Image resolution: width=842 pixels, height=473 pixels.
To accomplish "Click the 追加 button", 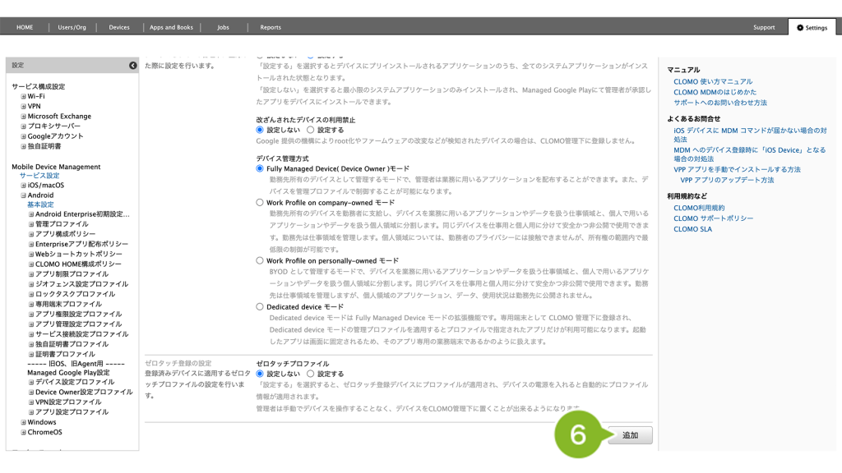I will point(630,435).
